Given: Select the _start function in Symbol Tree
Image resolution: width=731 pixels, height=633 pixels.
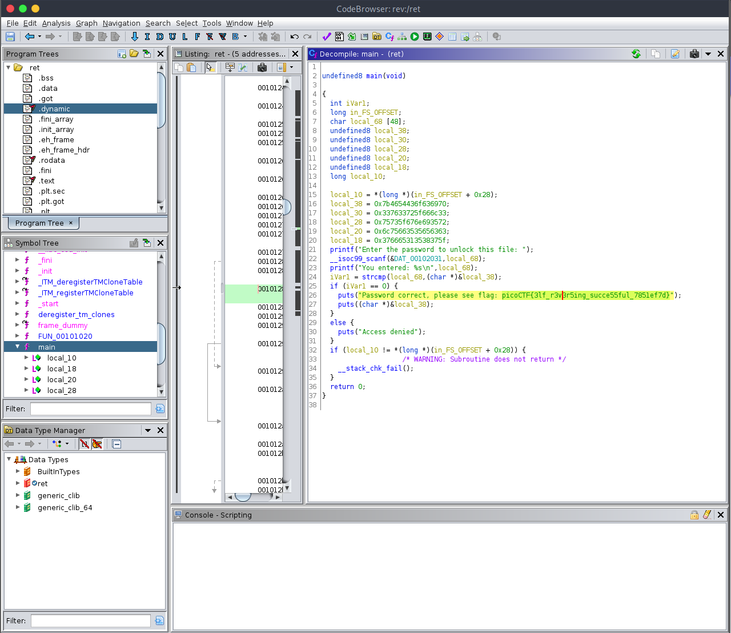Looking at the screenshot, I should 49,303.
